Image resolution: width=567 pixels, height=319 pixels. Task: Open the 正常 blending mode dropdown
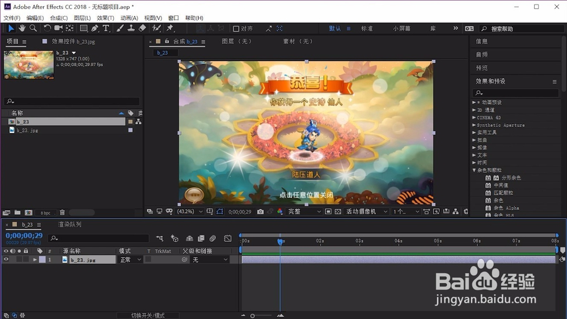pos(130,260)
